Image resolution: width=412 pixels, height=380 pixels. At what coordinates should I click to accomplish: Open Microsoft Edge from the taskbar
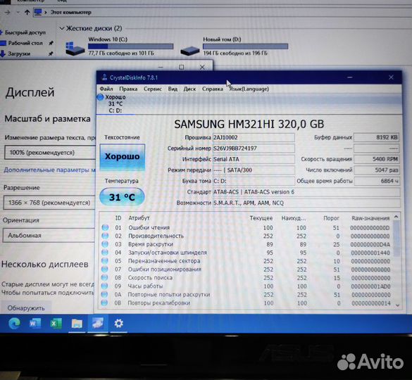coord(14,323)
